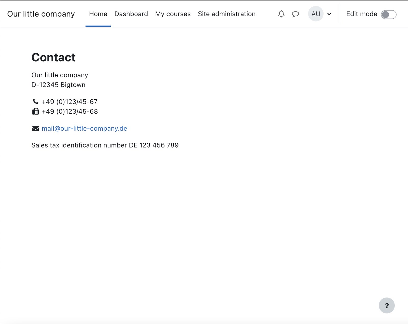Image resolution: width=408 pixels, height=324 pixels.
Task: Open My courses in the navigation
Action: click(173, 14)
